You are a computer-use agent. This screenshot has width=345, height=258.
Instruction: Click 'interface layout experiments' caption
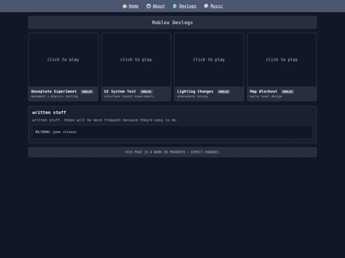click(129, 96)
